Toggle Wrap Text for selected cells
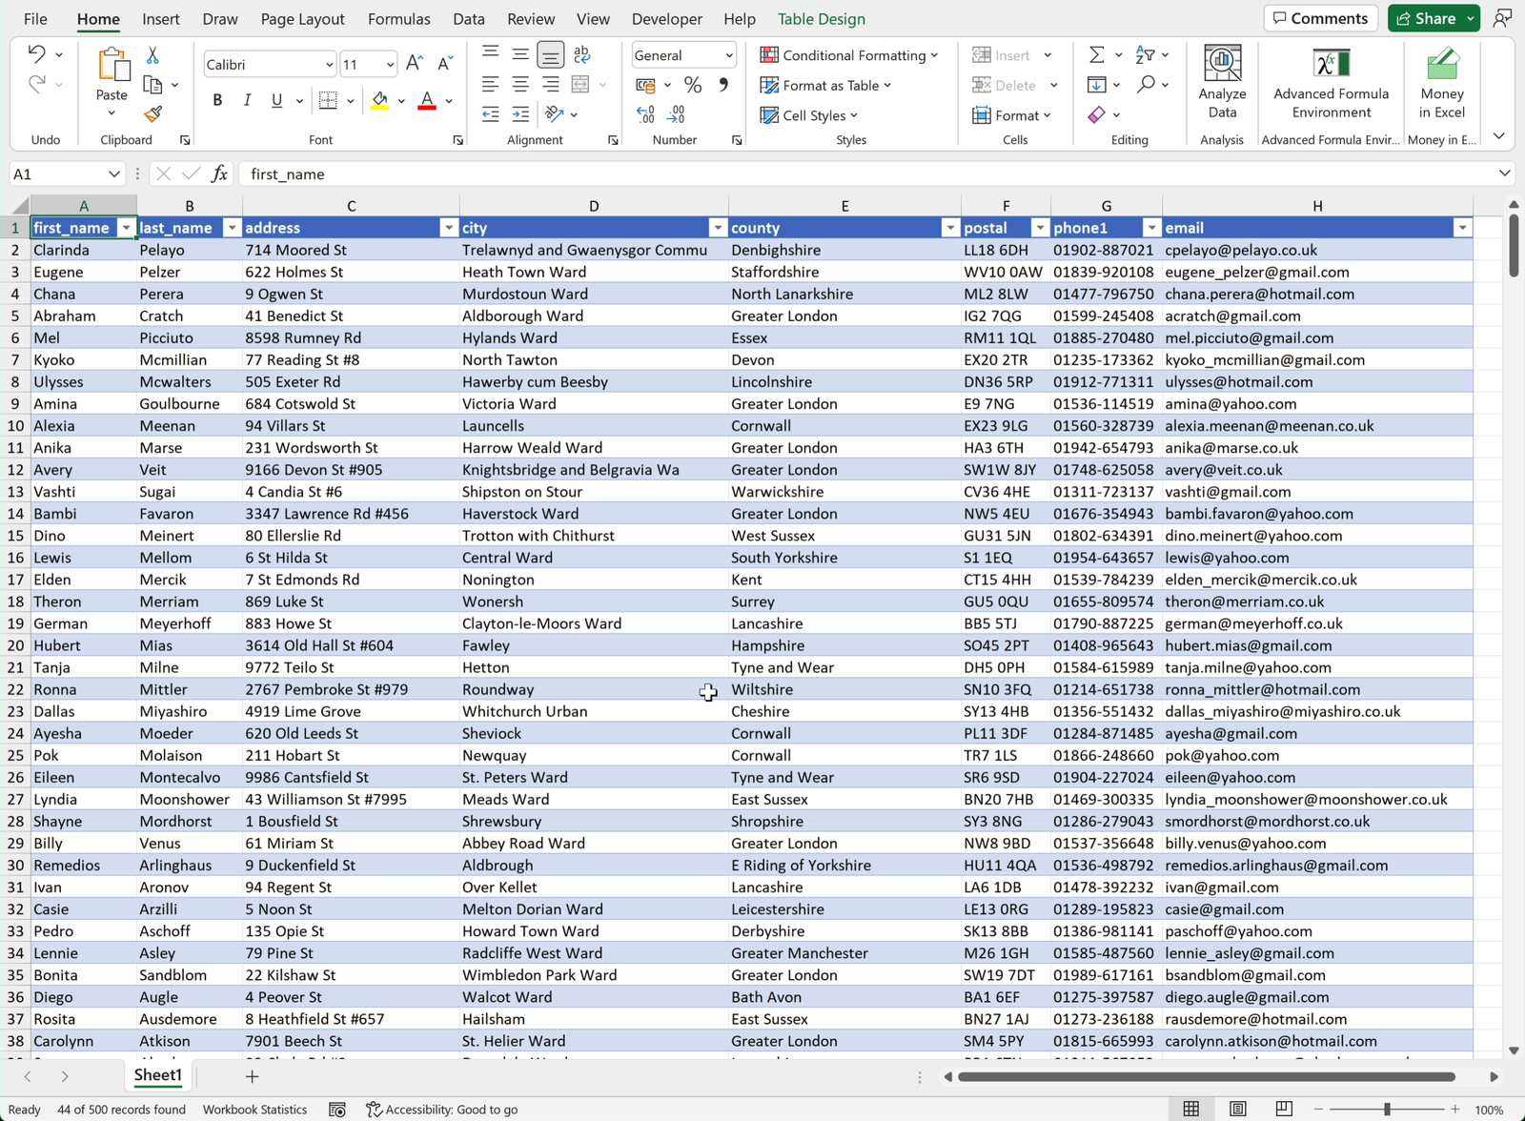 tap(581, 55)
